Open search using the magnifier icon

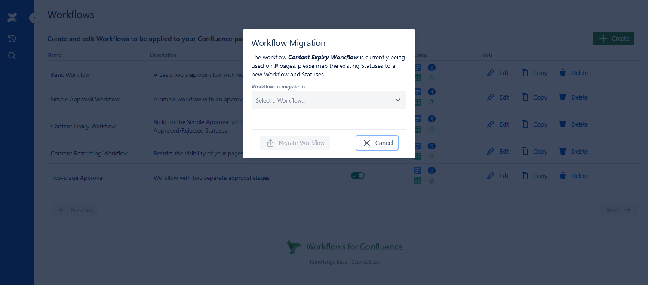click(12, 56)
